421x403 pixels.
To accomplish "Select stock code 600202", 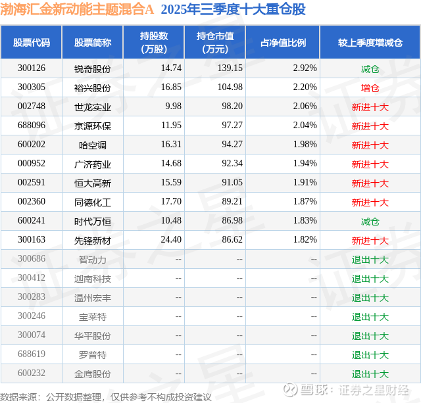I will point(32,145).
